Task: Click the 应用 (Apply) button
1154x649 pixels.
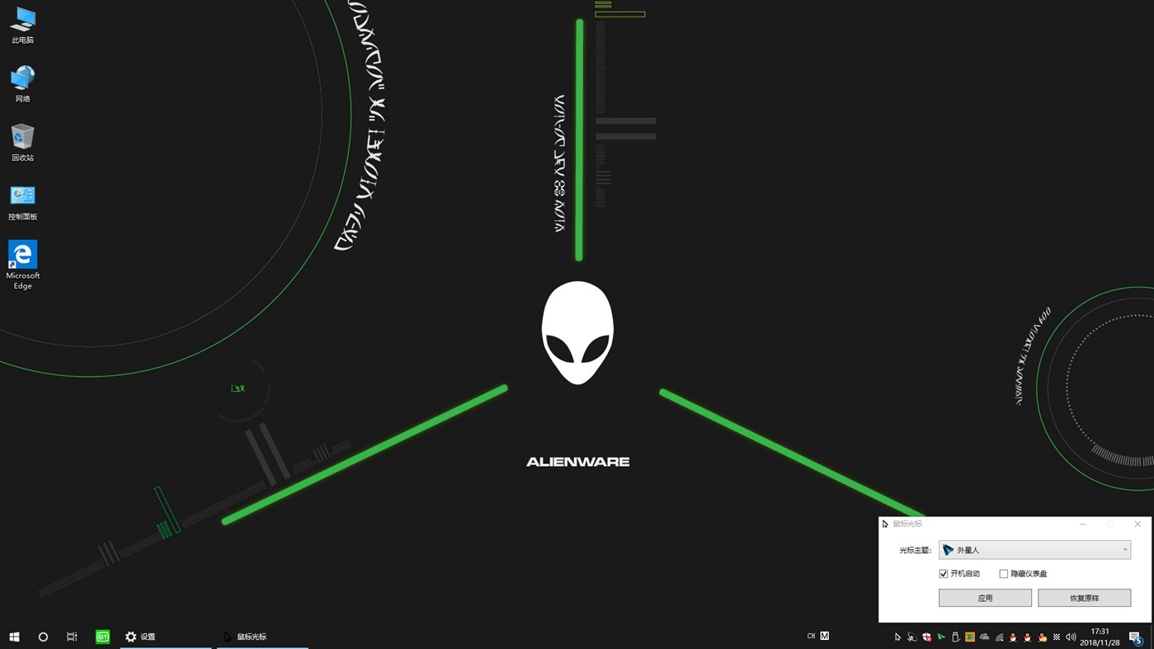Action: 985,597
